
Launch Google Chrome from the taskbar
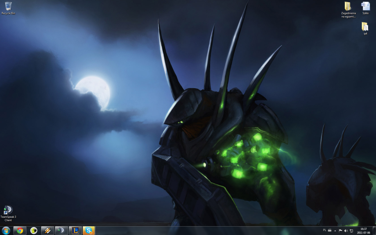click(20, 231)
